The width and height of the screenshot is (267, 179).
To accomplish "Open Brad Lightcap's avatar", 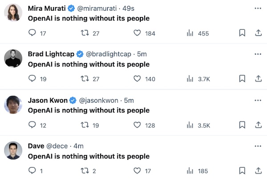I will (x=13, y=58).
